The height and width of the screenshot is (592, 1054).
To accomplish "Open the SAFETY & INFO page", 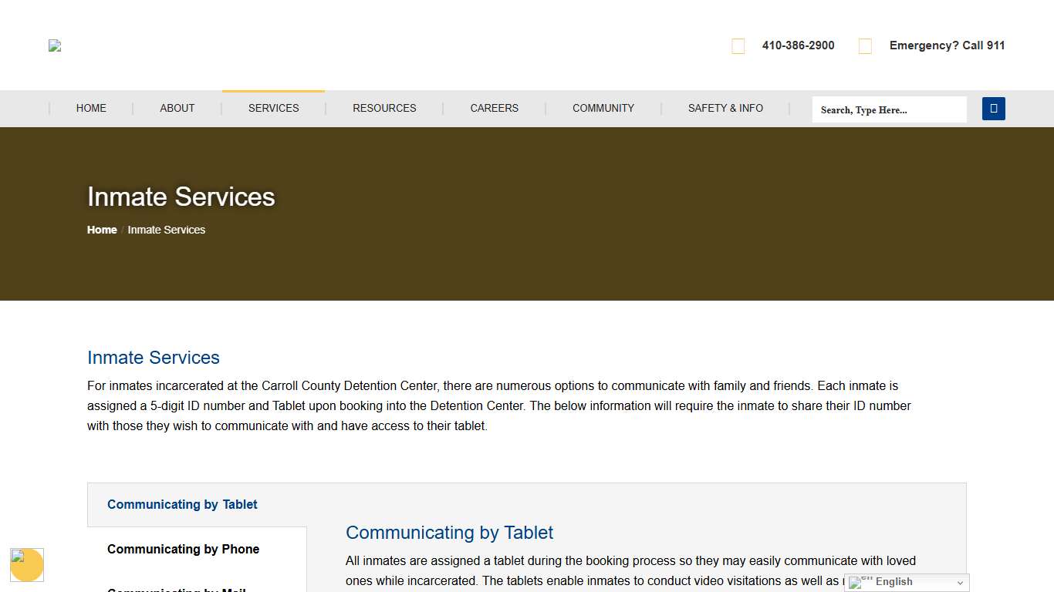I will pos(725,108).
